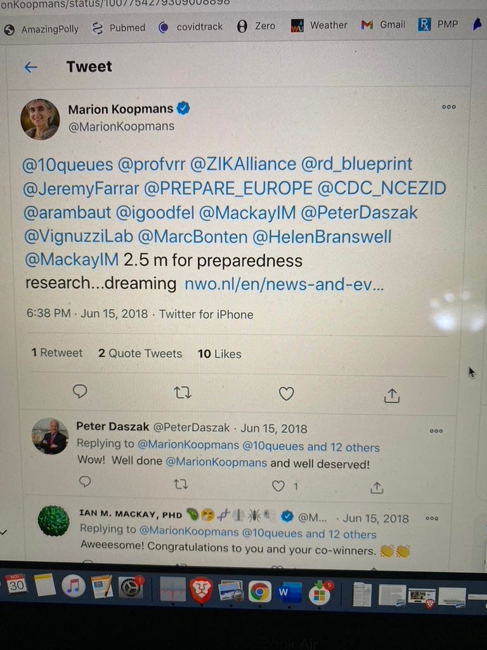Like Marion Koopmans' tweet
Viewport: 487px width, 650px height.
coord(286,394)
